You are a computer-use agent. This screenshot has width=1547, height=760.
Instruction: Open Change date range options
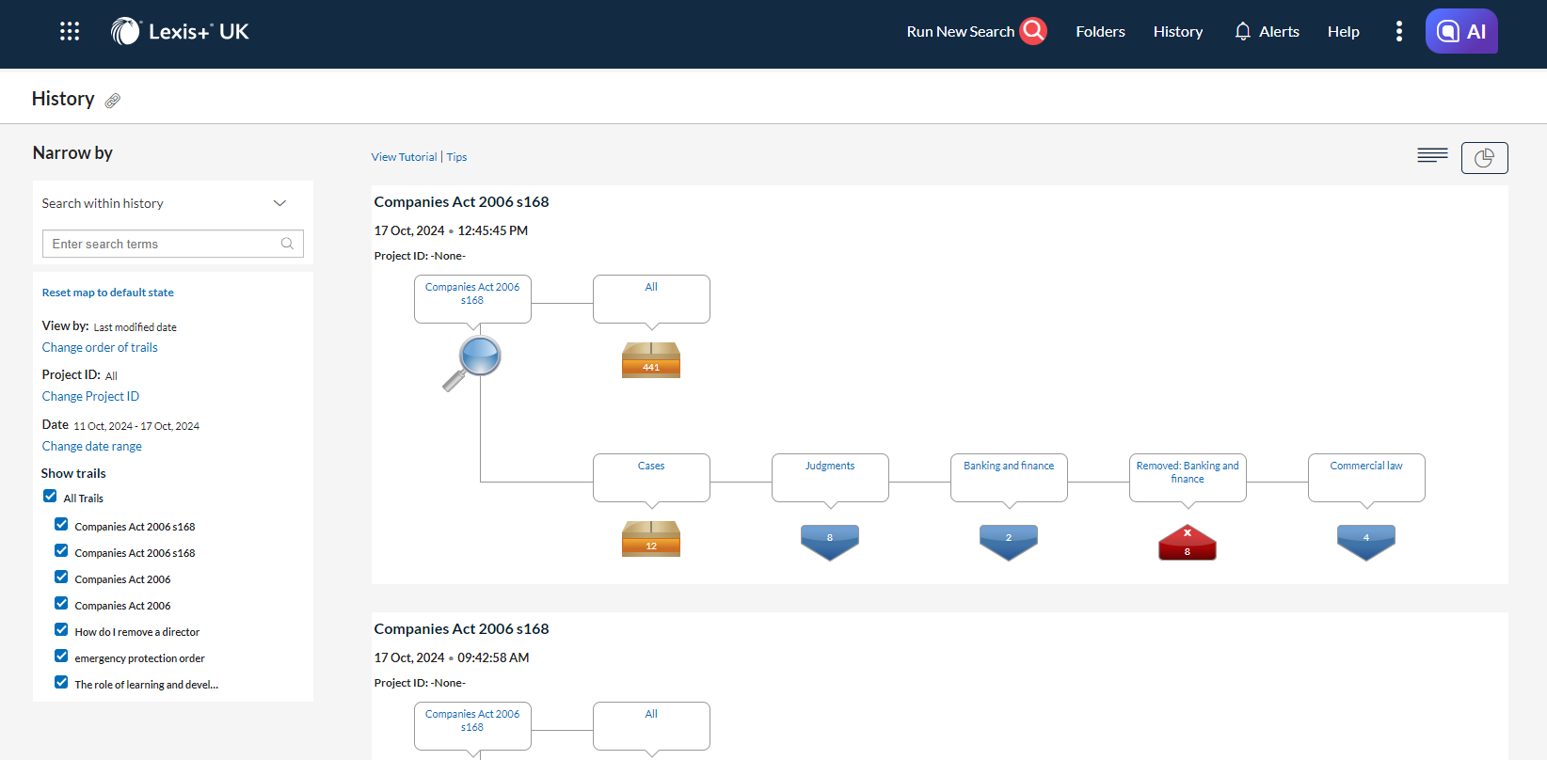click(x=92, y=446)
